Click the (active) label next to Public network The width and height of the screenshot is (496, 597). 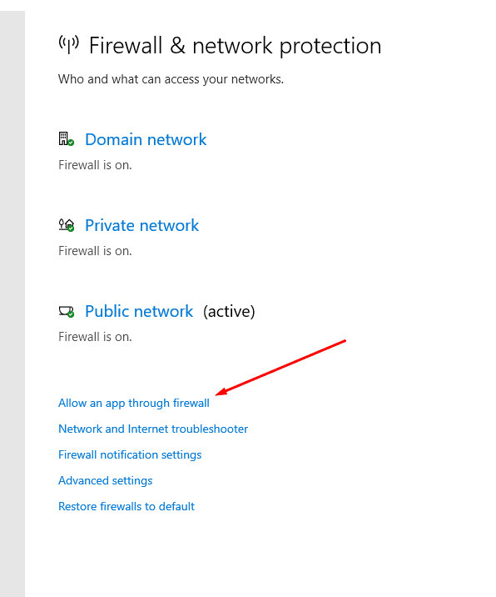coord(229,312)
